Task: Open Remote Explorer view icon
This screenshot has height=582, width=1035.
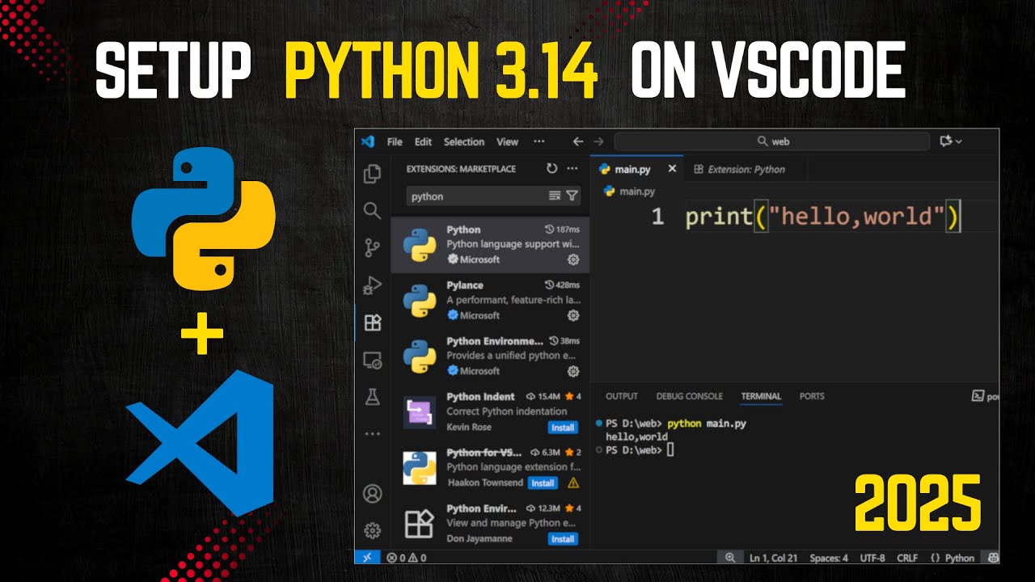Action: point(372,360)
